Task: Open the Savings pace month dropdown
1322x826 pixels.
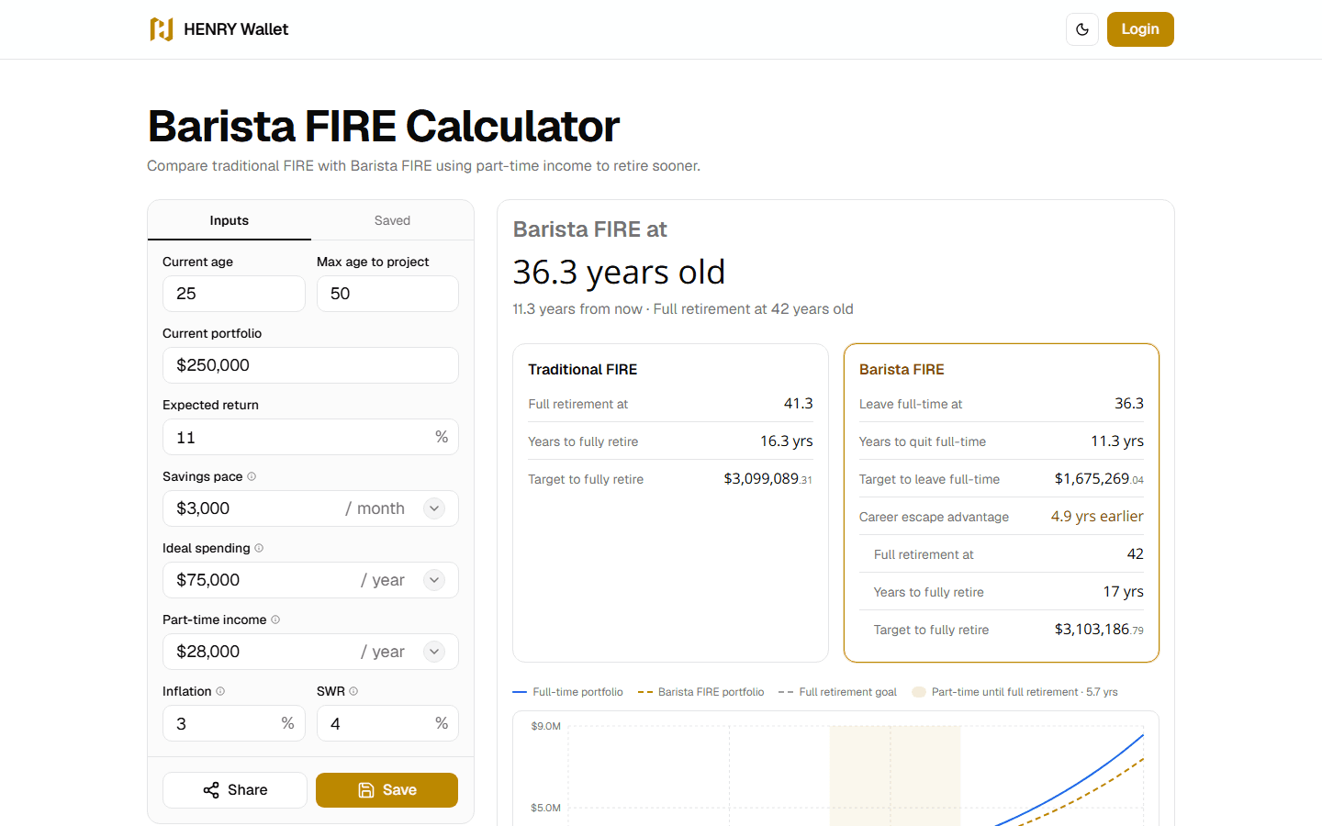Action: [x=434, y=508]
